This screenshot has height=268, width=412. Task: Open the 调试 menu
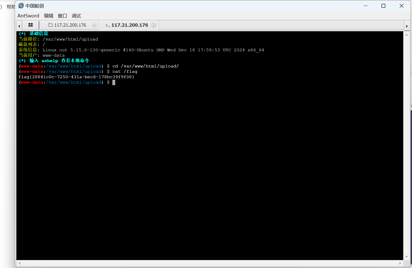click(76, 16)
